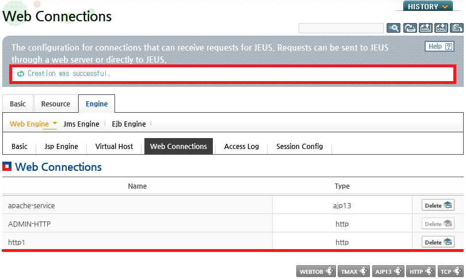Open the Virtual Host sub-tab
The width and height of the screenshot is (466, 279).
[114, 146]
